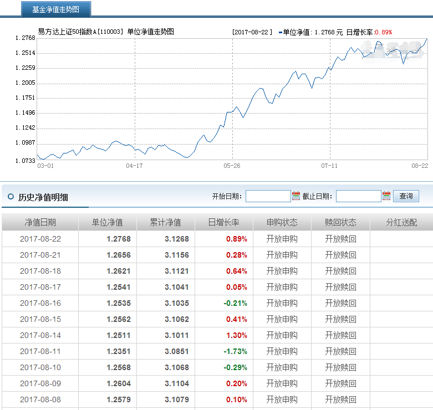Click the 赎回状态 column header
Screen dimensions: 433x410
click(340, 222)
